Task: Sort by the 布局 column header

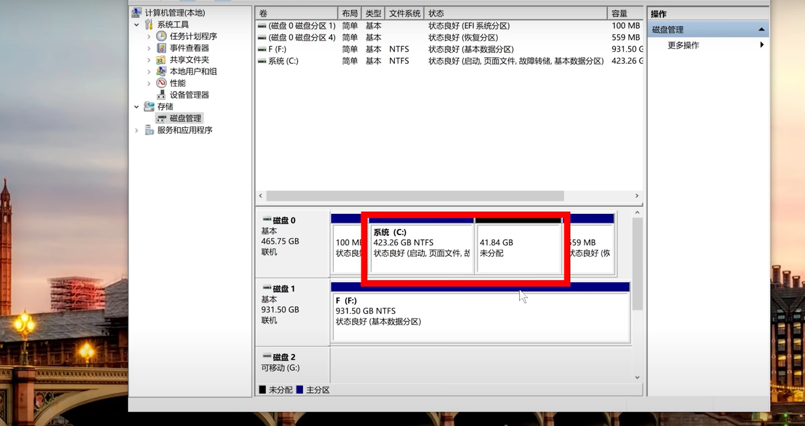Action: (349, 13)
